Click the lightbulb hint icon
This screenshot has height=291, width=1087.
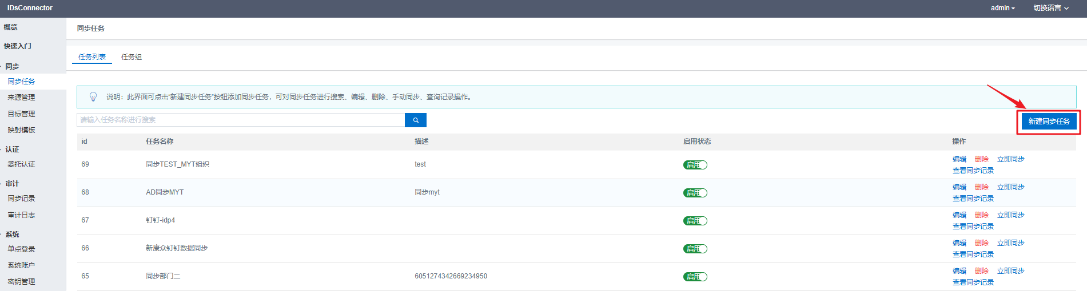point(93,97)
